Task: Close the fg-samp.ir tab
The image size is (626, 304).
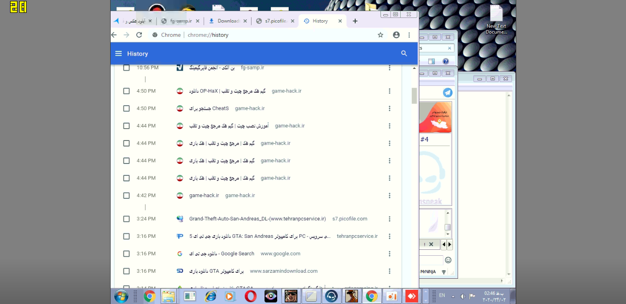Action: [x=198, y=21]
